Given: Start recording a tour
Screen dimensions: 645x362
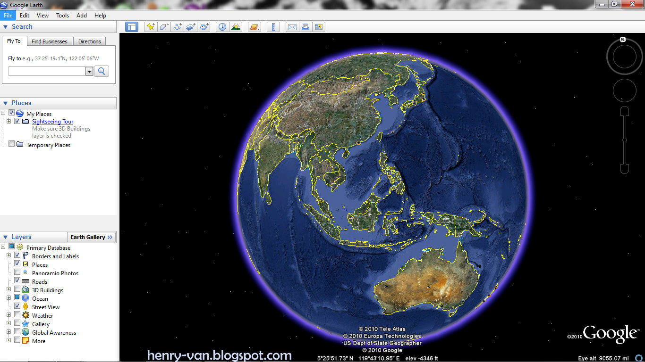Looking at the screenshot, I should 204,27.
